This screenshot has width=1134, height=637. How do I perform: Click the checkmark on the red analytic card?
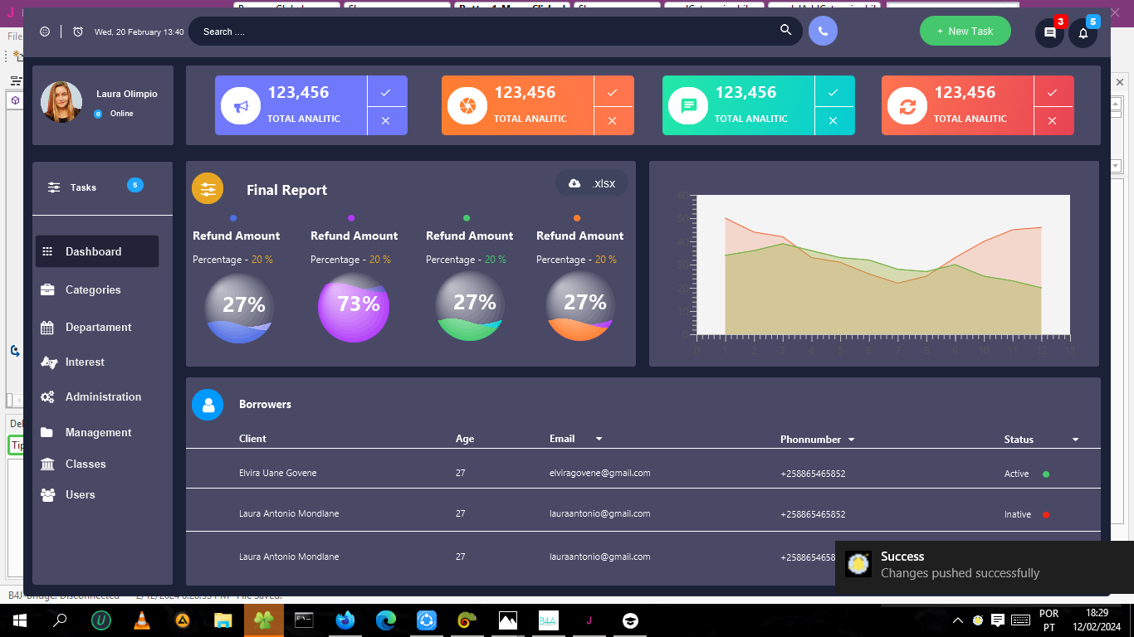coord(1053,92)
